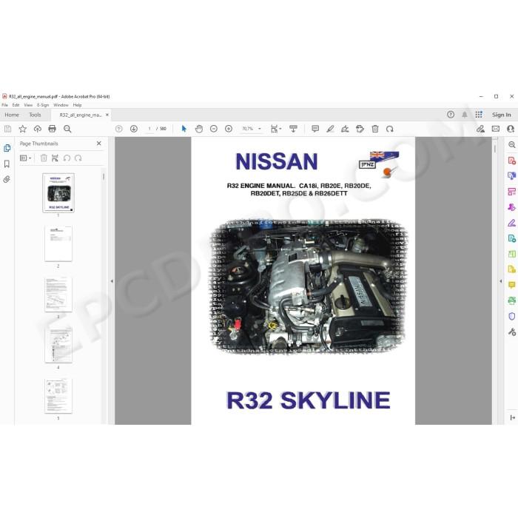Image resolution: width=518 pixels, height=518 pixels.
Task: Select the page 4 thumbnail
Action: [58, 345]
